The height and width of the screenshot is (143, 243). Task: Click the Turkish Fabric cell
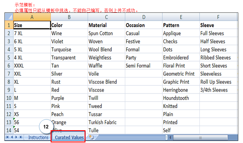[x=107, y=122]
